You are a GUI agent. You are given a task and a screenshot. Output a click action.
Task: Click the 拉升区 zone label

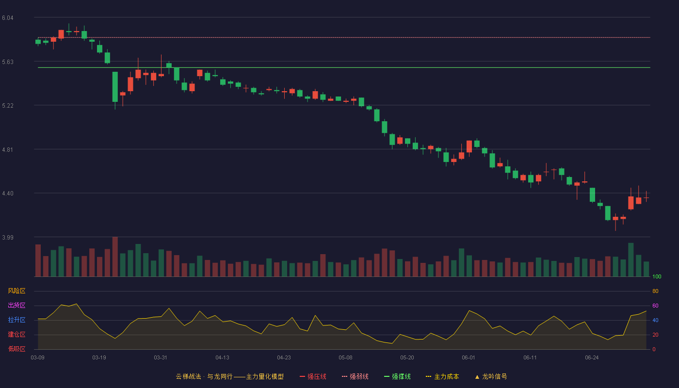click(x=16, y=320)
